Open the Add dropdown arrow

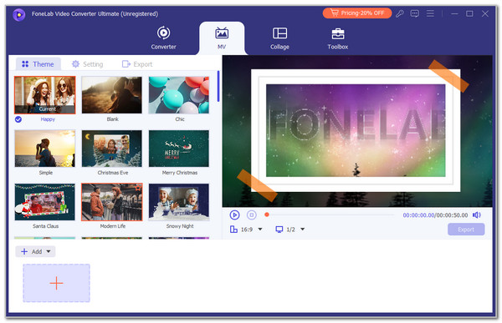tap(49, 251)
